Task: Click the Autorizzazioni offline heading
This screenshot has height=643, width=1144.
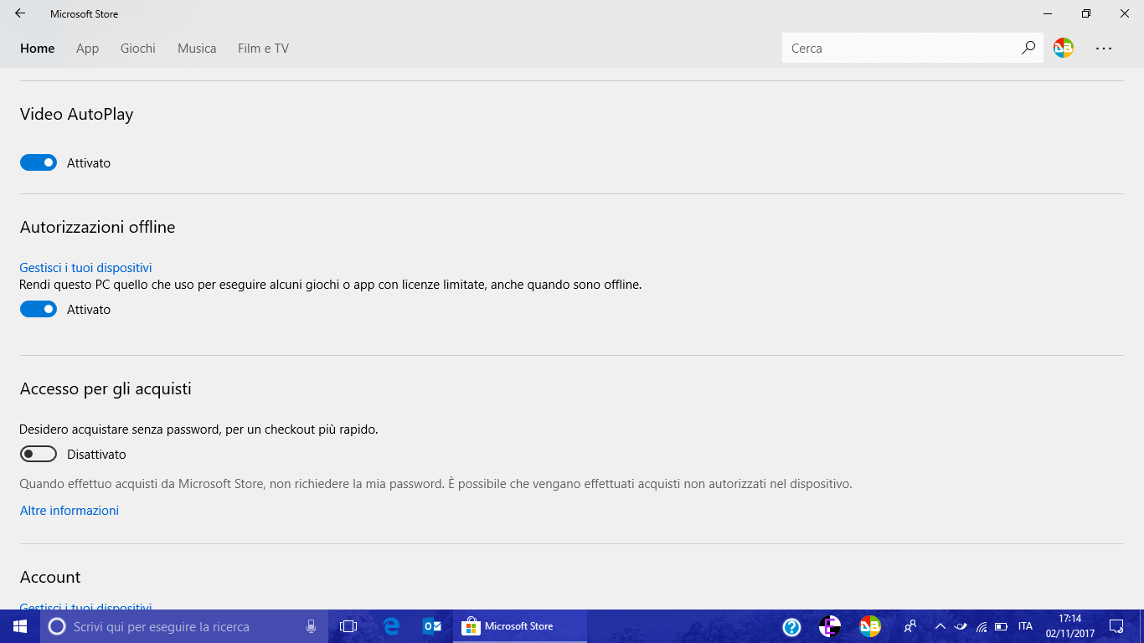Action: [x=98, y=227]
